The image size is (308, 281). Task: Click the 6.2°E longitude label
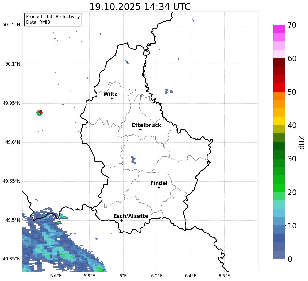pyautogui.click(x=157, y=276)
